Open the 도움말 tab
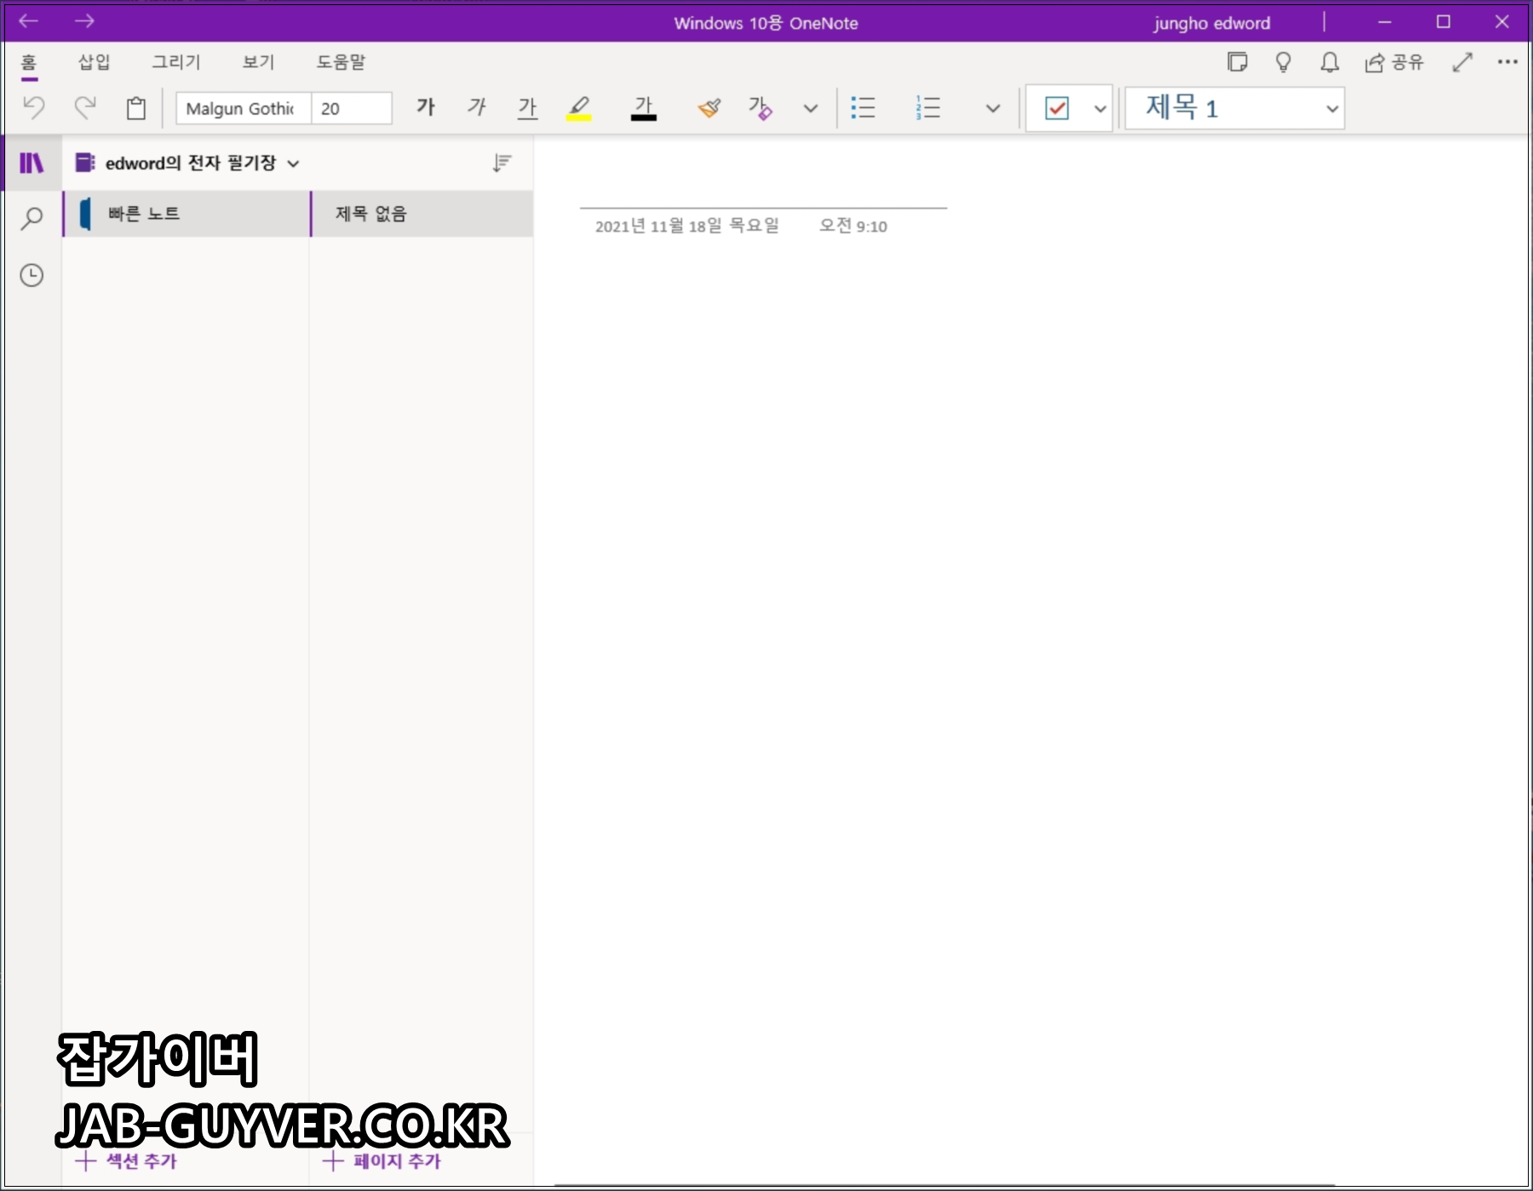Image resolution: width=1533 pixels, height=1191 pixels. 341,62
